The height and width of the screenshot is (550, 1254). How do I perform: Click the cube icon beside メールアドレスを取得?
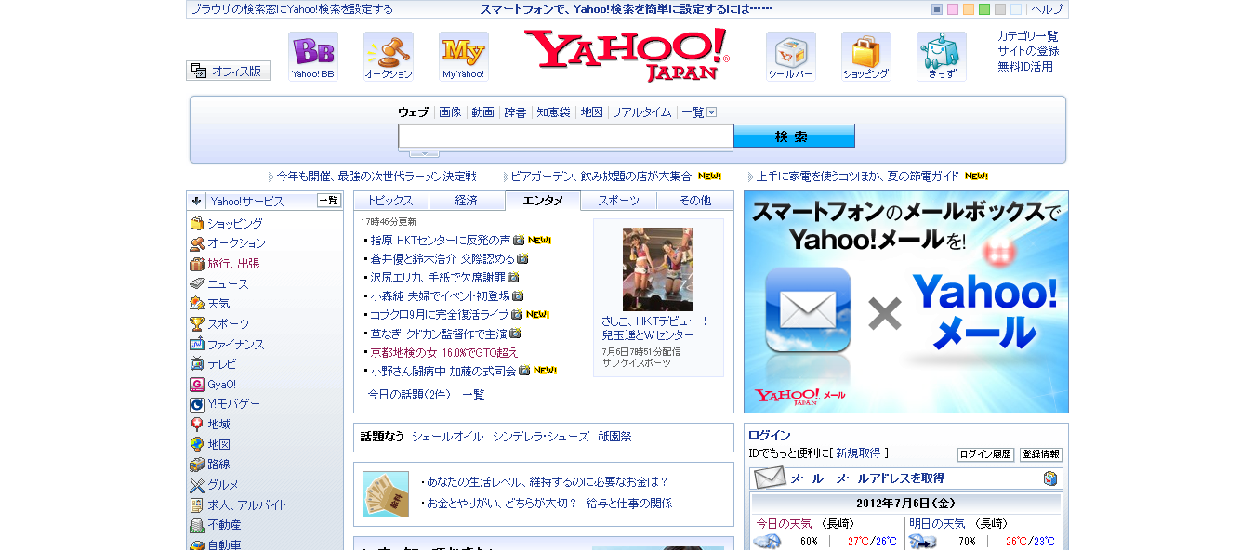click(x=1050, y=478)
